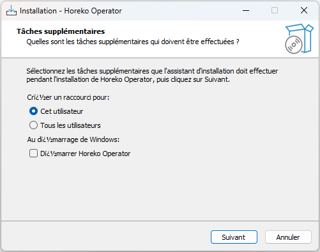Click the installer download icon in title bar
Screen dimensions: 320x252
(11, 10)
